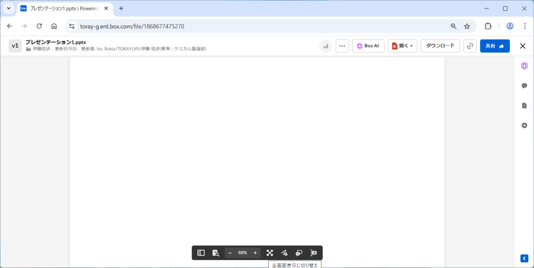Close the プレゼンテーション1.pptx browser tab
The image size is (534, 268).
coord(106,8)
